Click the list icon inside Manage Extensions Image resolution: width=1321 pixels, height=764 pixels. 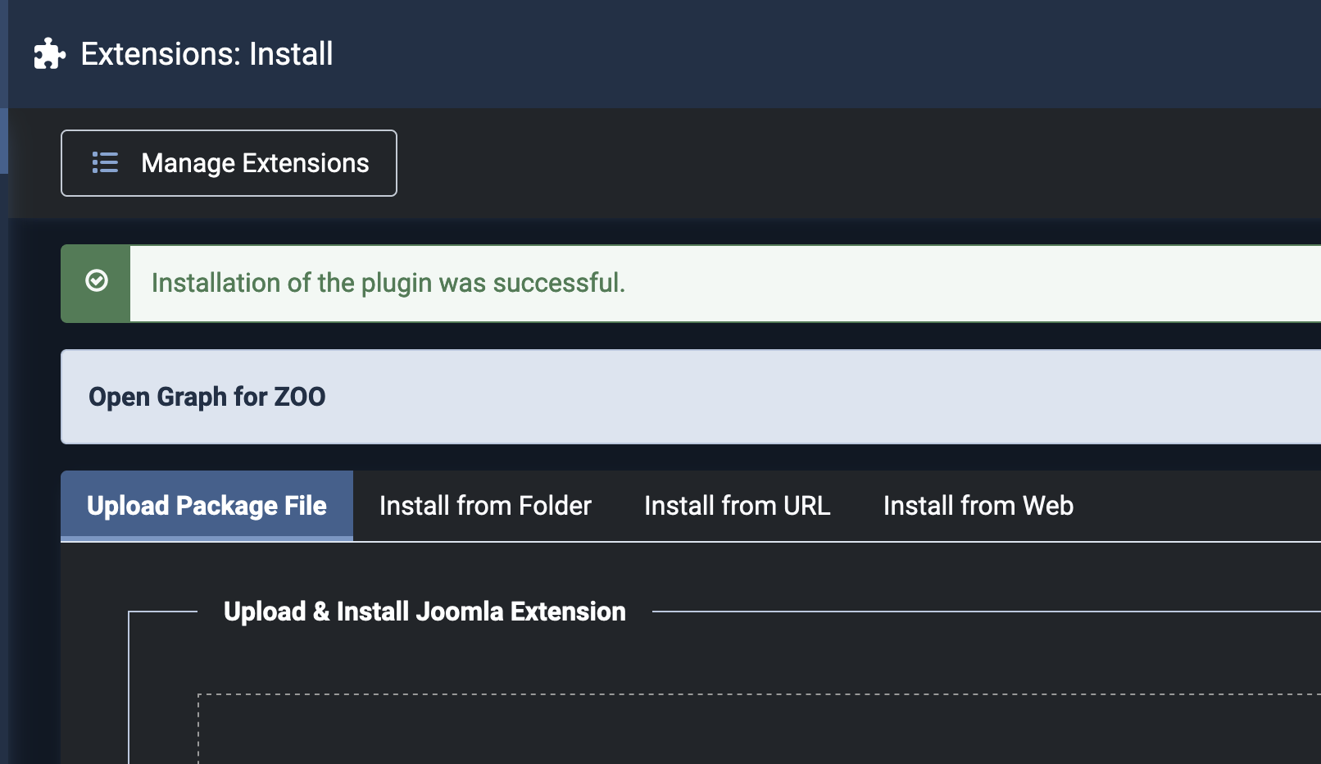tap(105, 162)
